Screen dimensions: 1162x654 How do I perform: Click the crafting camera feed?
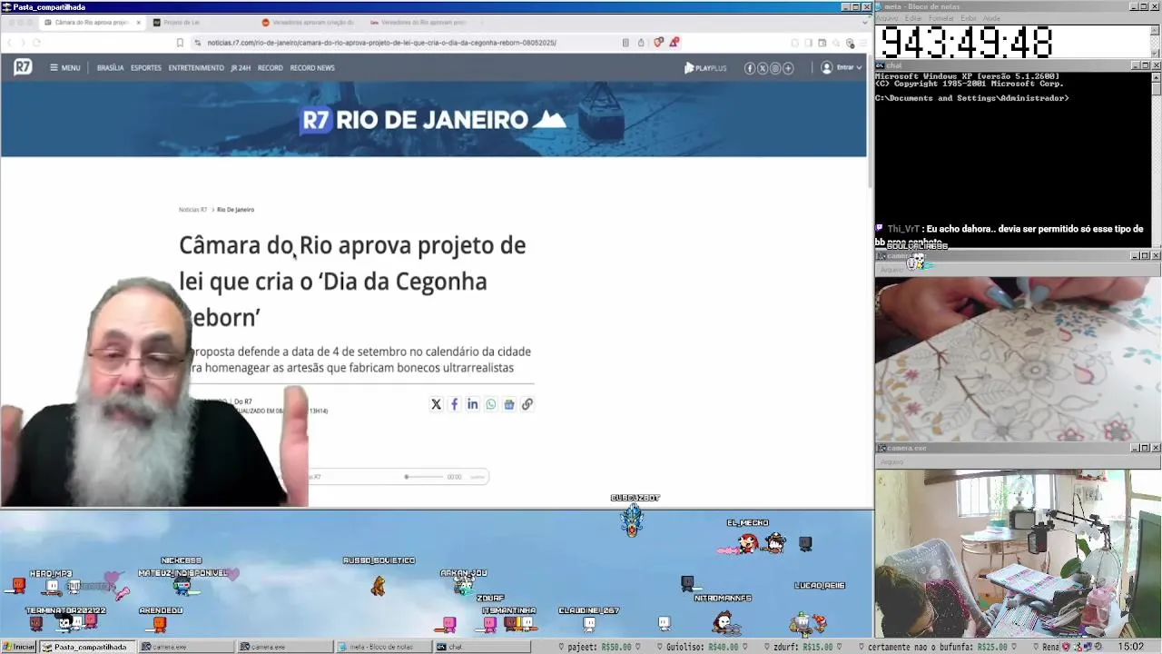1018,358
